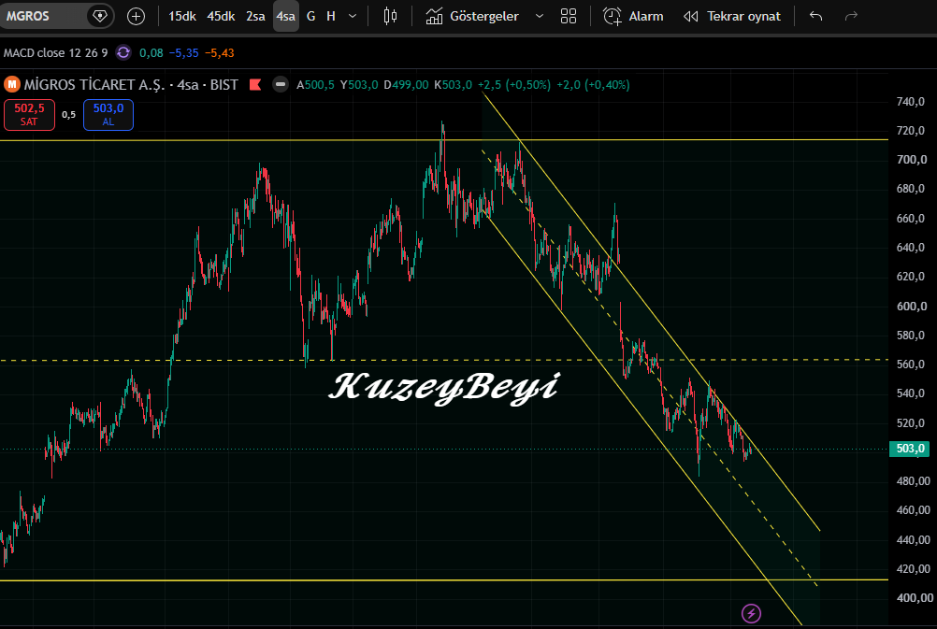Select the 2sa interval

tap(255, 16)
